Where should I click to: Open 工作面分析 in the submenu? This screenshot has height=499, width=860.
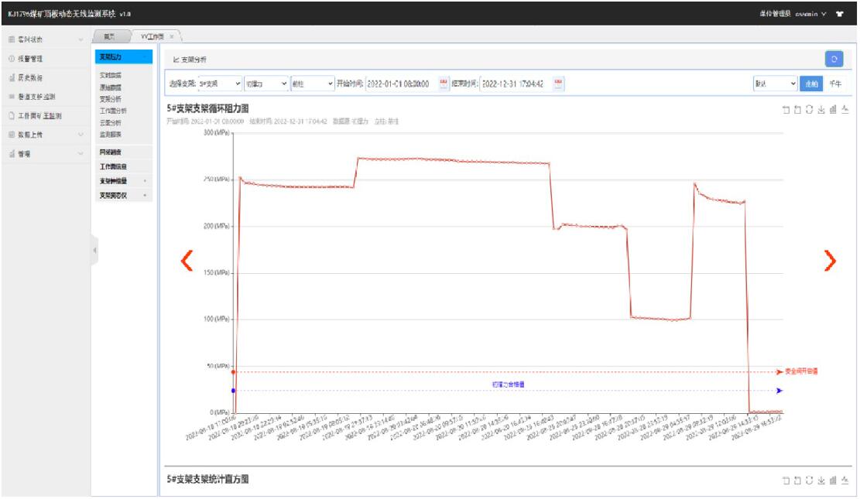[114, 111]
